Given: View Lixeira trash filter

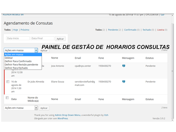Looking at the screenshot, I should [161, 30].
